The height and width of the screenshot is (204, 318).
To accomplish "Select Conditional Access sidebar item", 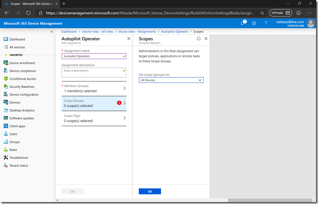I will (x=22, y=79).
